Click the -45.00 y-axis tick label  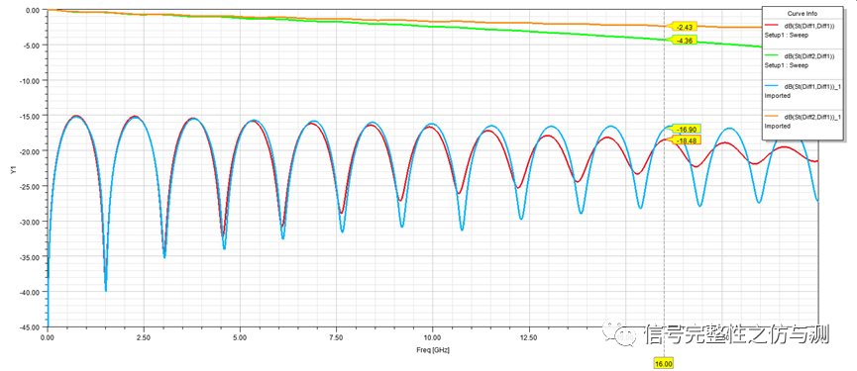[30, 326]
